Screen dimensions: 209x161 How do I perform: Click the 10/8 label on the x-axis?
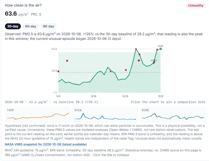(160, 96)
